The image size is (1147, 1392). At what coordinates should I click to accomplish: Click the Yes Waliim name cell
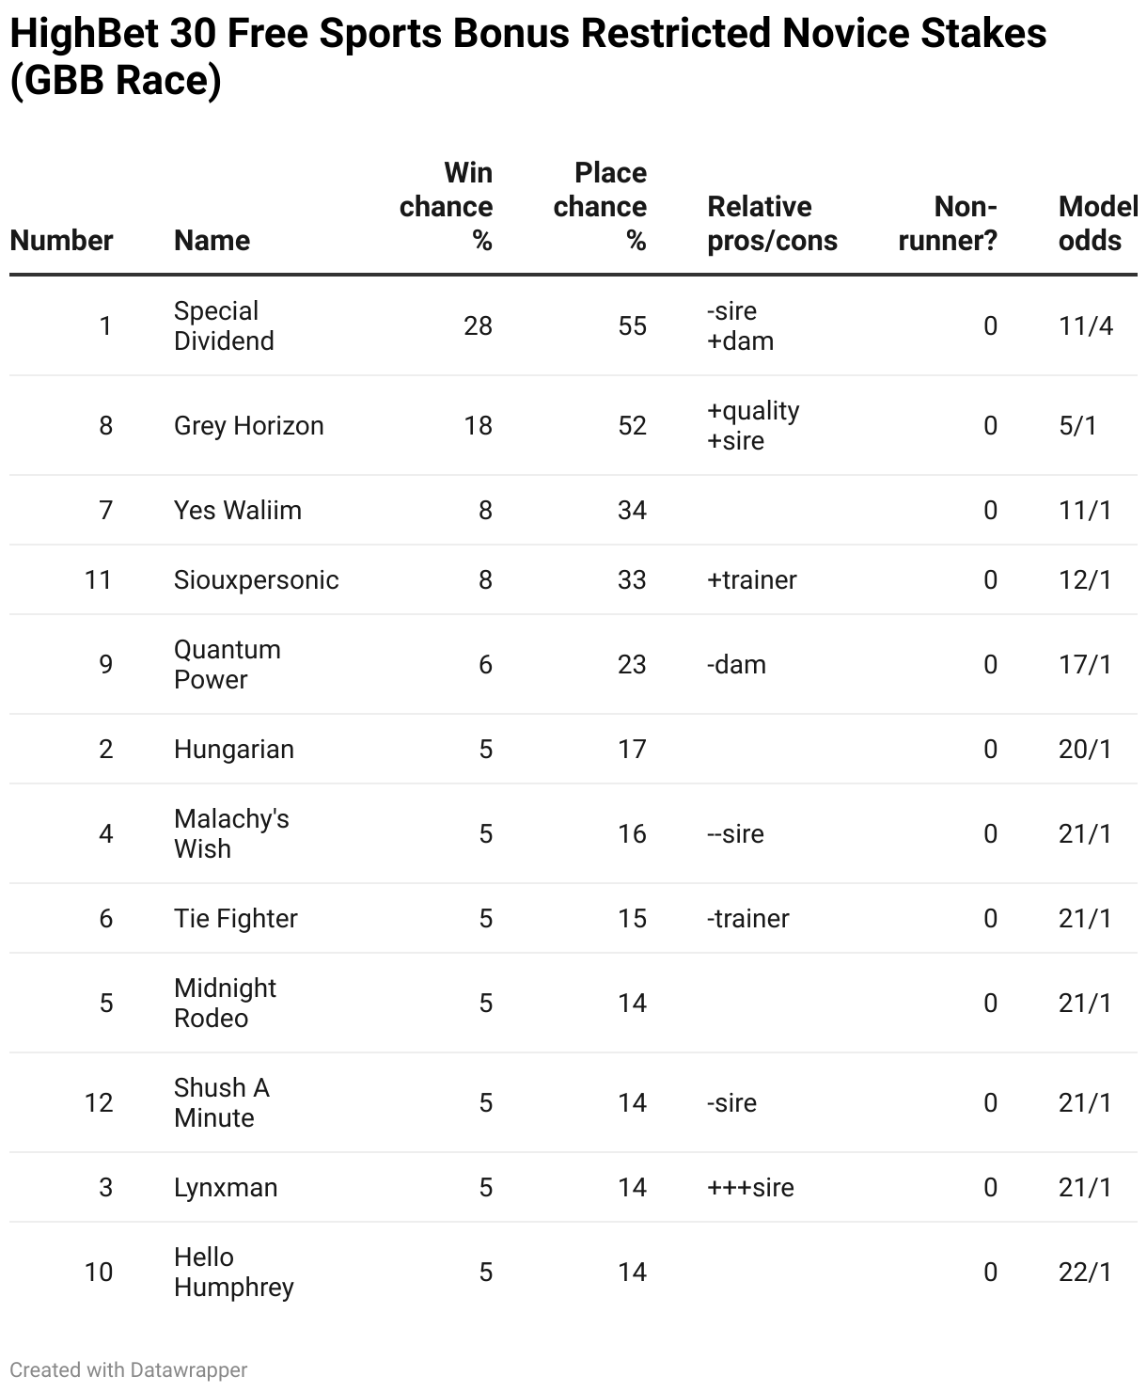tap(237, 510)
